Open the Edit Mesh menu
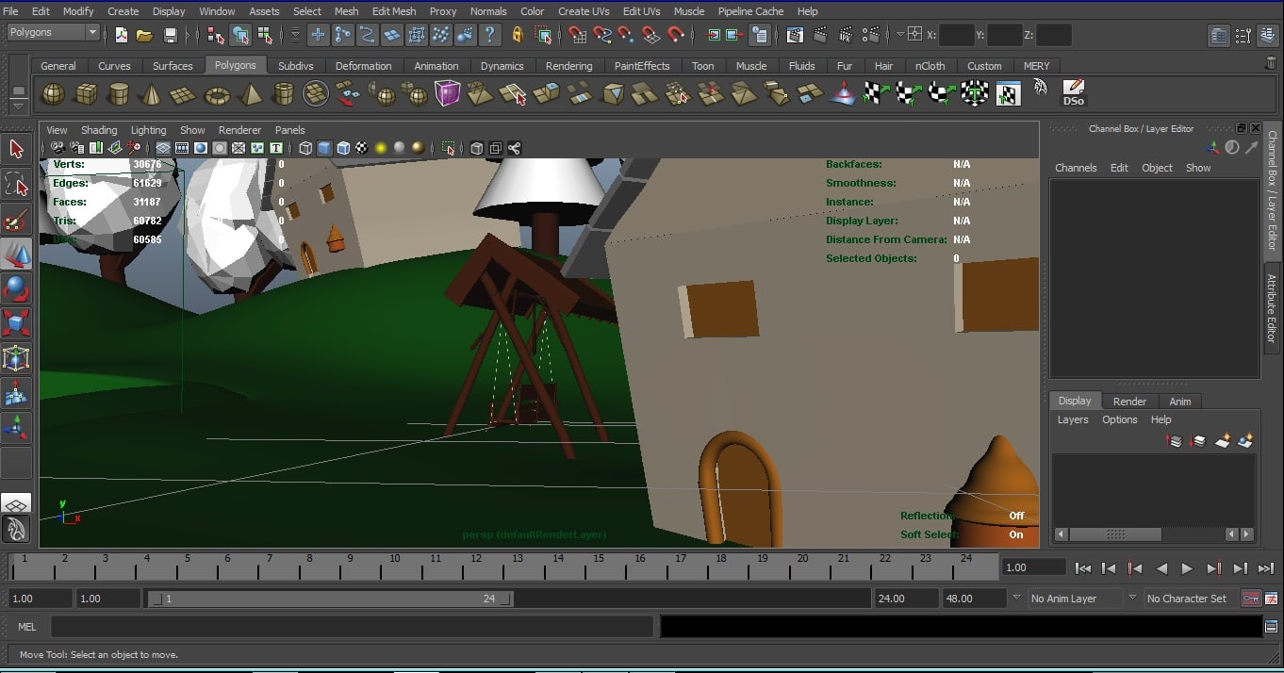Viewport: 1284px width, 673px height. tap(393, 11)
